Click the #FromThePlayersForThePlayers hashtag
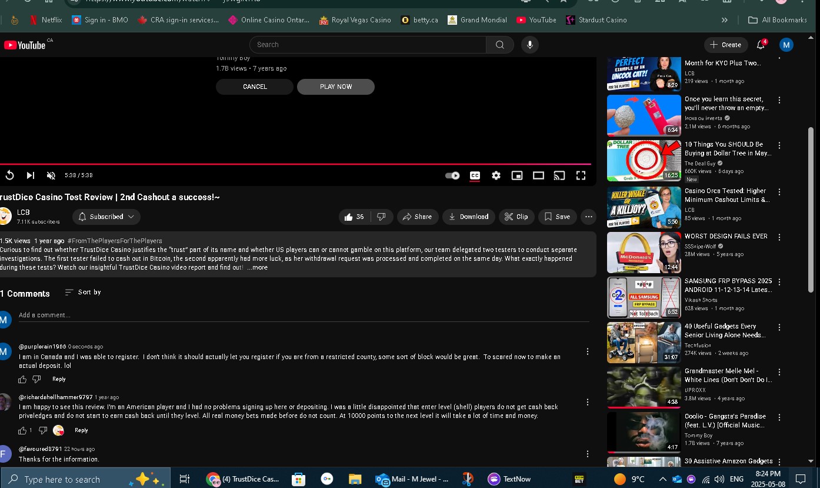The image size is (820, 488). 115,241
